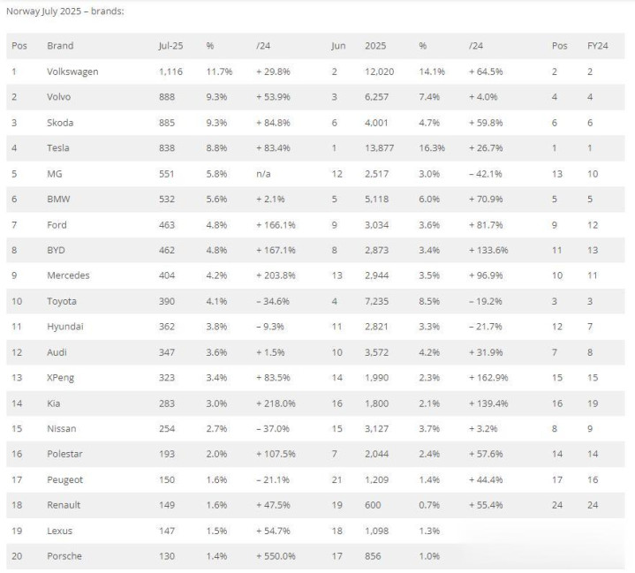The height and width of the screenshot is (573, 635).
Task: Click the Brand column header
Action: pyautogui.click(x=60, y=46)
